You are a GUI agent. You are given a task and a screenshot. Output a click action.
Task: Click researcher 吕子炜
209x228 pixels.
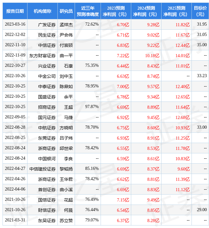[x=66, y=138]
